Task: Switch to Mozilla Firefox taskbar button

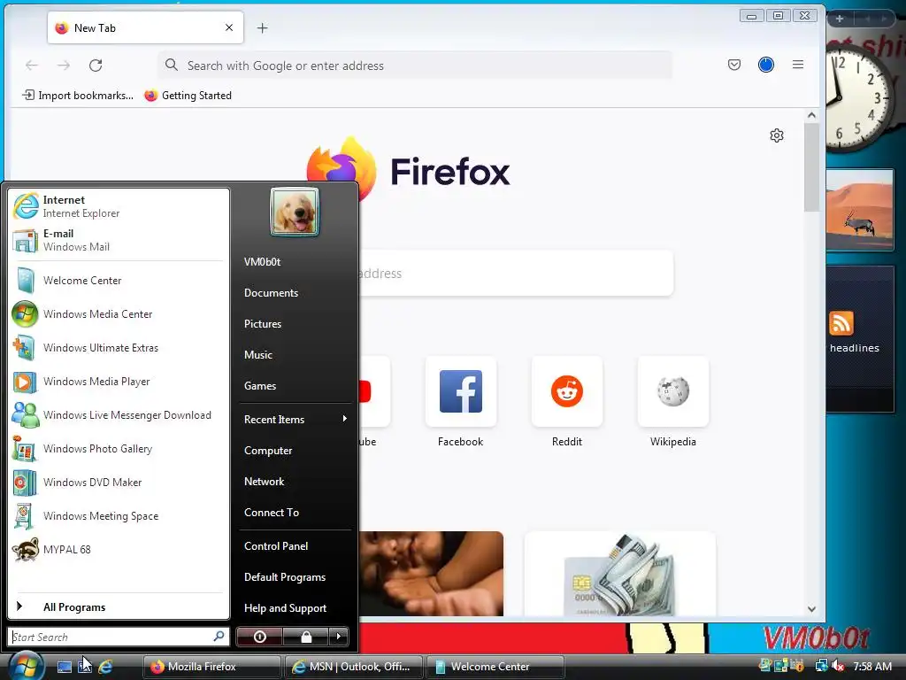Action: [211, 667]
